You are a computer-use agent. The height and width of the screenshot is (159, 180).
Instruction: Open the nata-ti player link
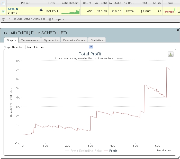coord(13,9)
